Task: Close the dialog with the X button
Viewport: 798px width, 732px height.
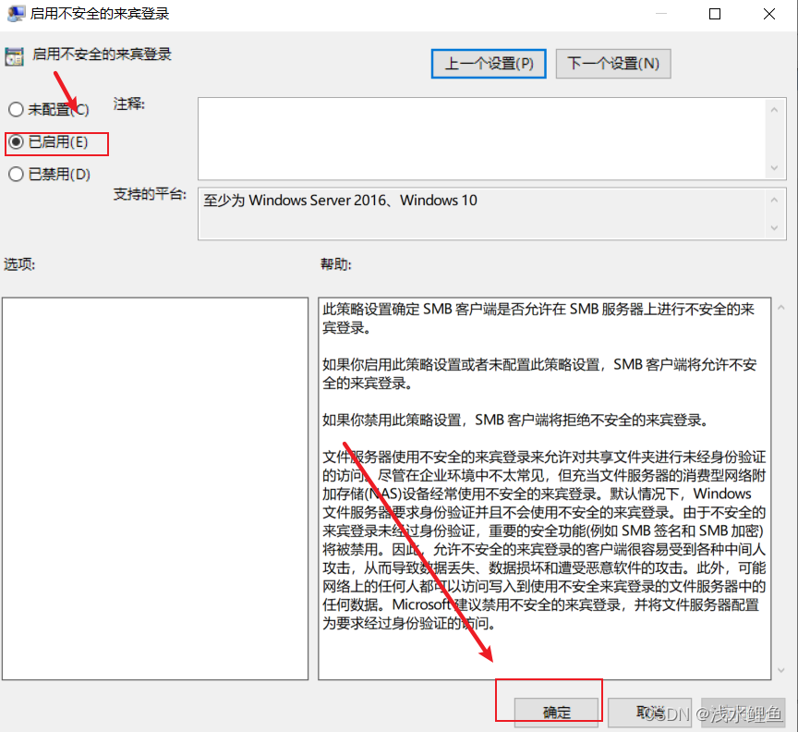Action: tap(769, 14)
